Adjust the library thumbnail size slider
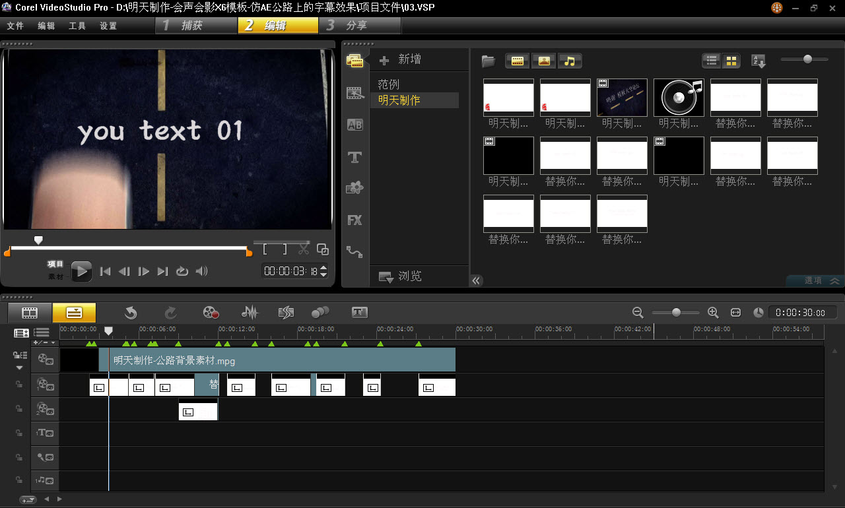845x508 pixels. tap(804, 59)
